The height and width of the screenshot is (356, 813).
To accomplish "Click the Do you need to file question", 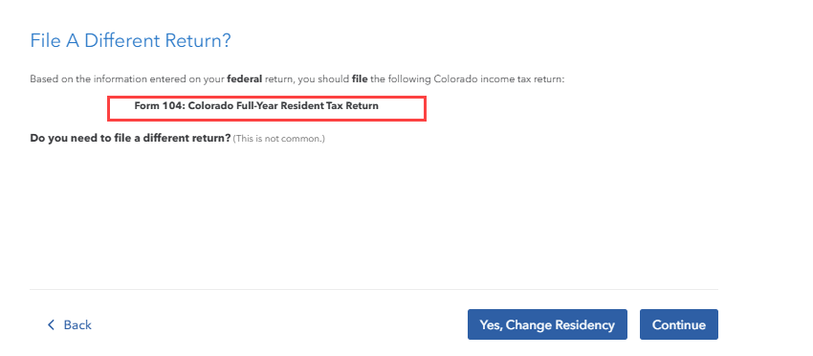I will (130, 139).
